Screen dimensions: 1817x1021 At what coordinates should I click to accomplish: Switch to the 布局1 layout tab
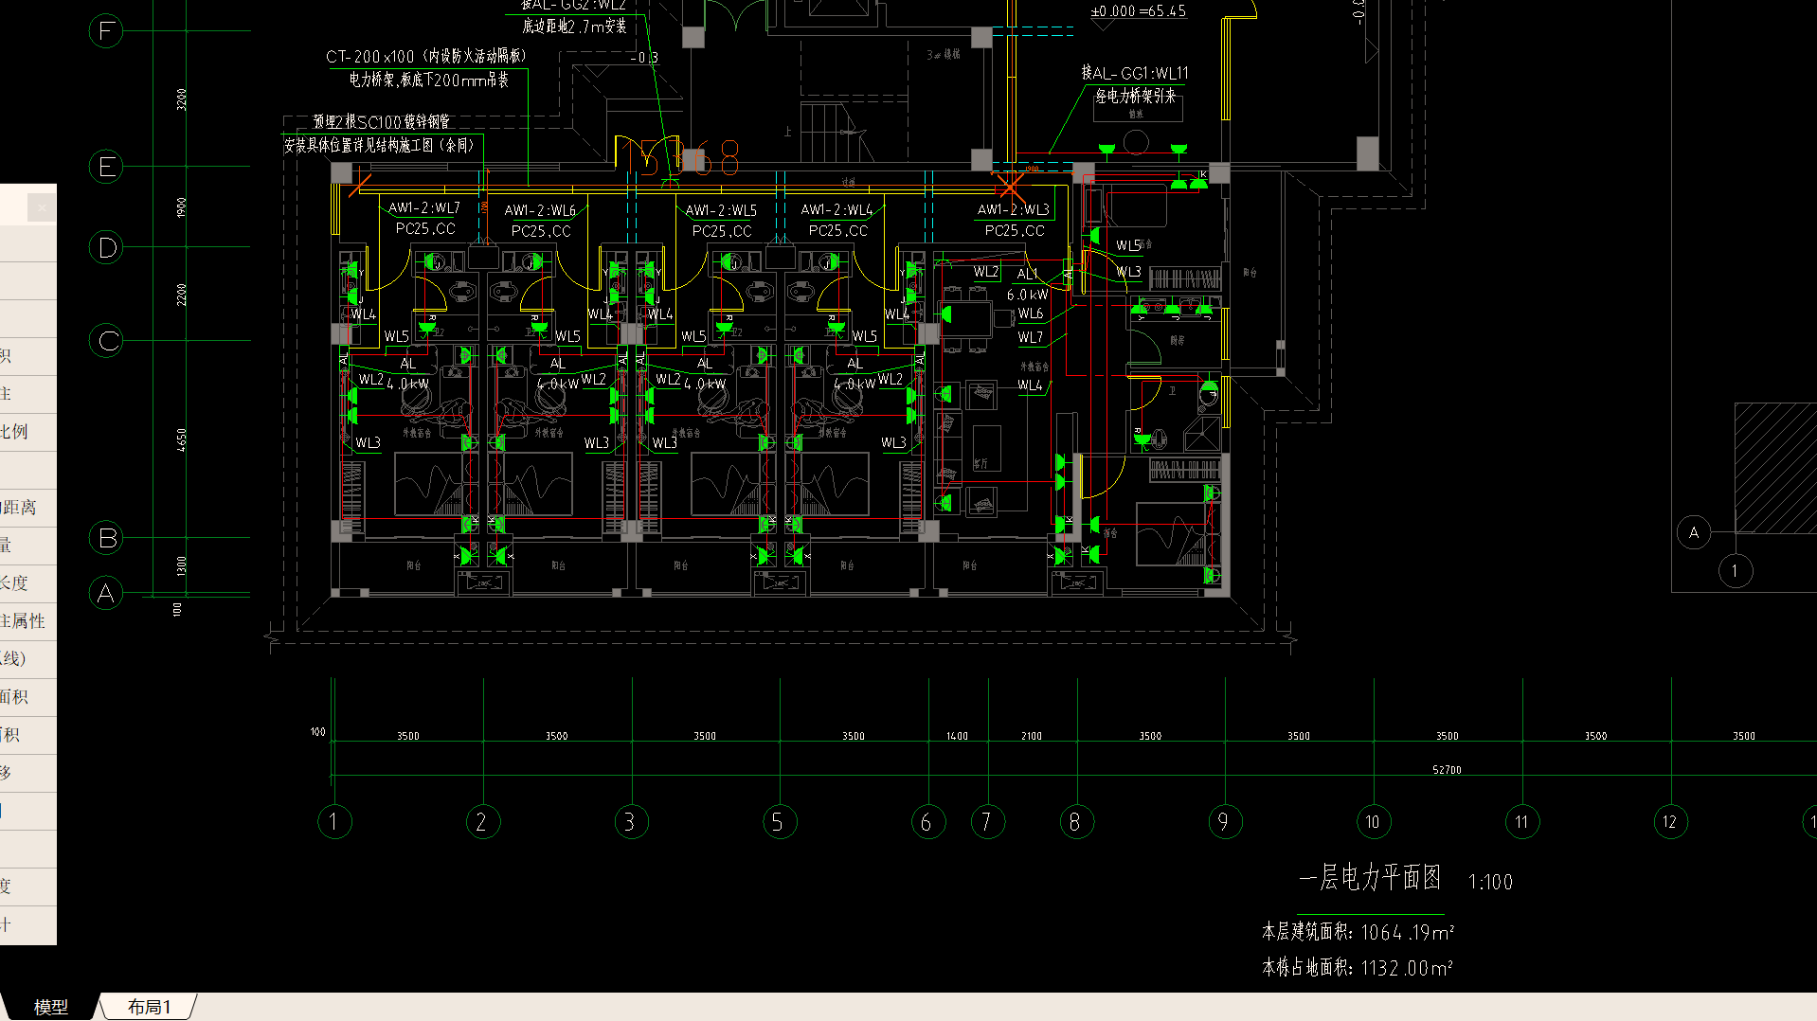[149, 1007]
